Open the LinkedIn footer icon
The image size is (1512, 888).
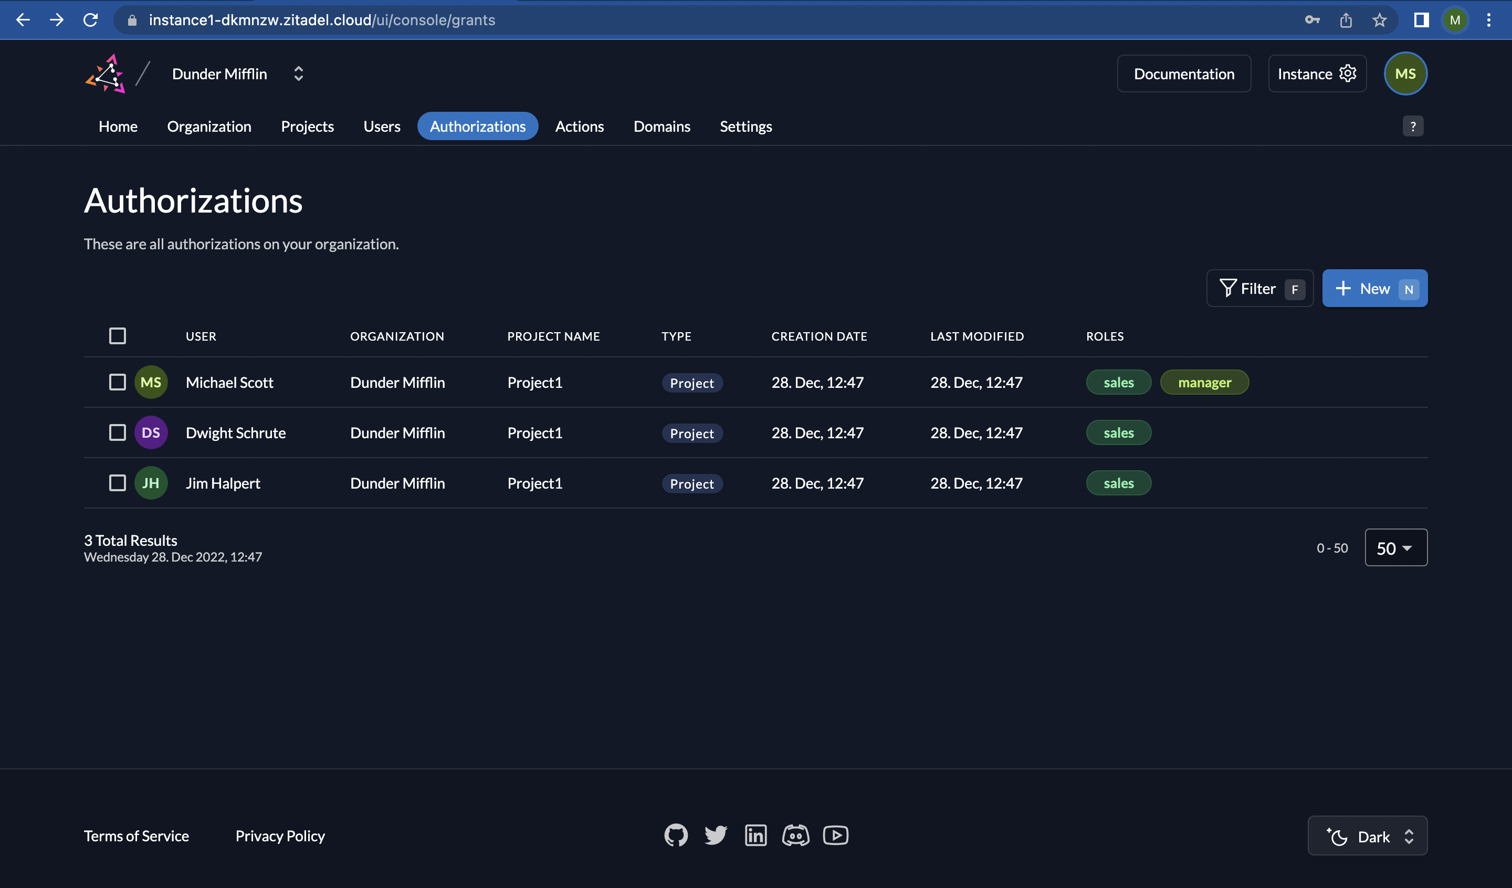755,835
